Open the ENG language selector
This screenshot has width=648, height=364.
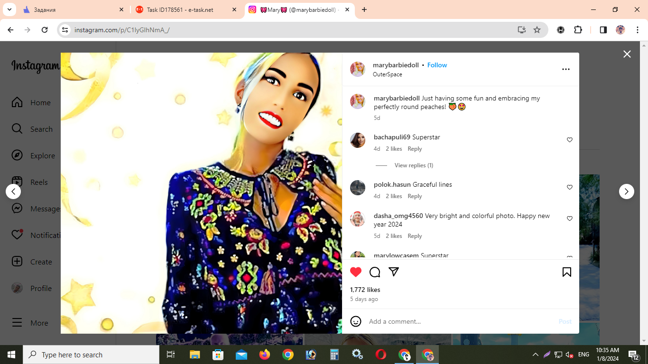(x=583, y=355)
